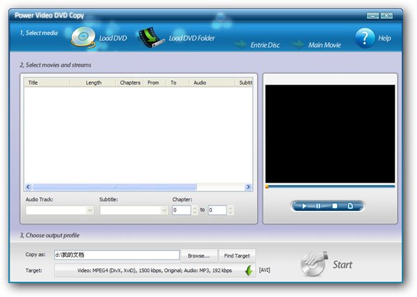
Task: Close the Power Video DVD Copy window
Action: click(x=386, y=16)
